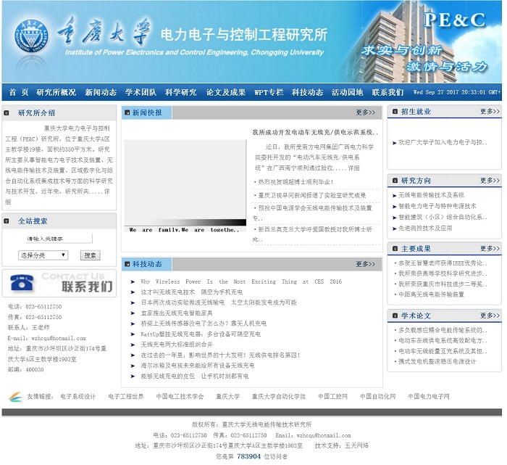
Task: Click the news slideshow image thumbnail
Action: point(185,183)
